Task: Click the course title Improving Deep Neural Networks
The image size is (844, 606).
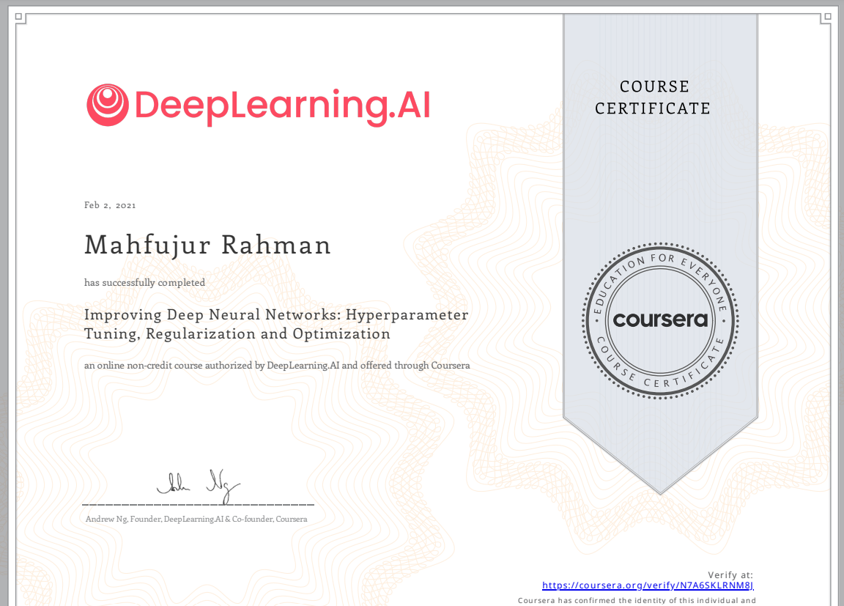Action: (276, 315)
